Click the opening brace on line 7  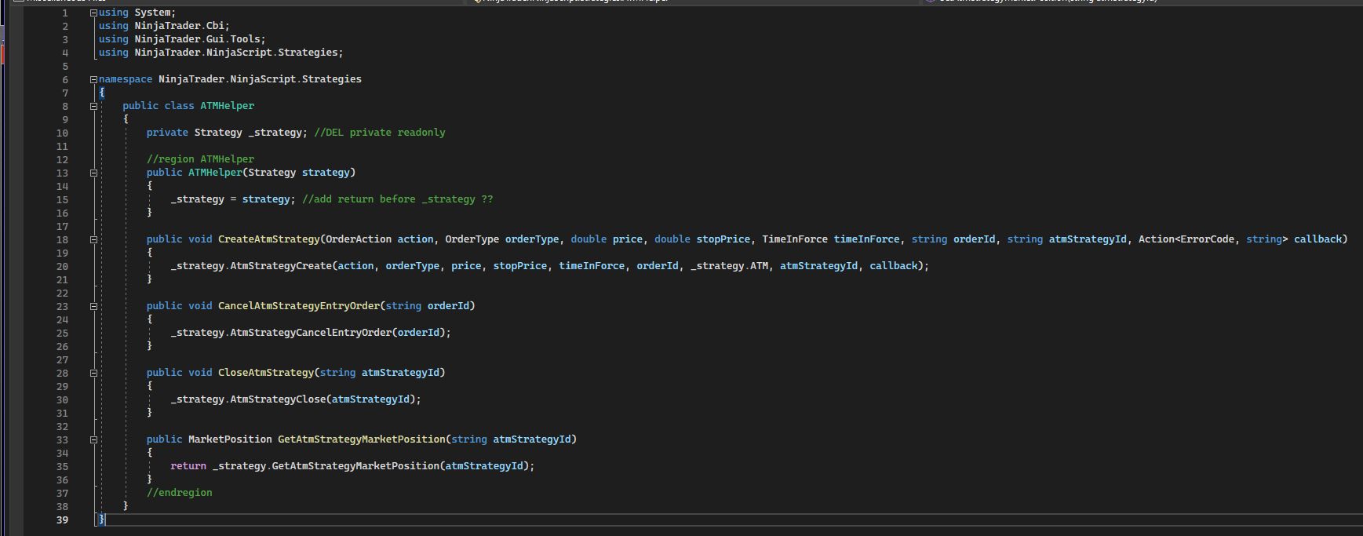click(x=102, y=93)
